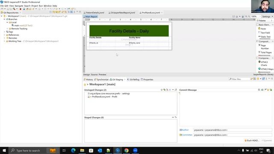Open the Project menu

click(x=35, y=6)
